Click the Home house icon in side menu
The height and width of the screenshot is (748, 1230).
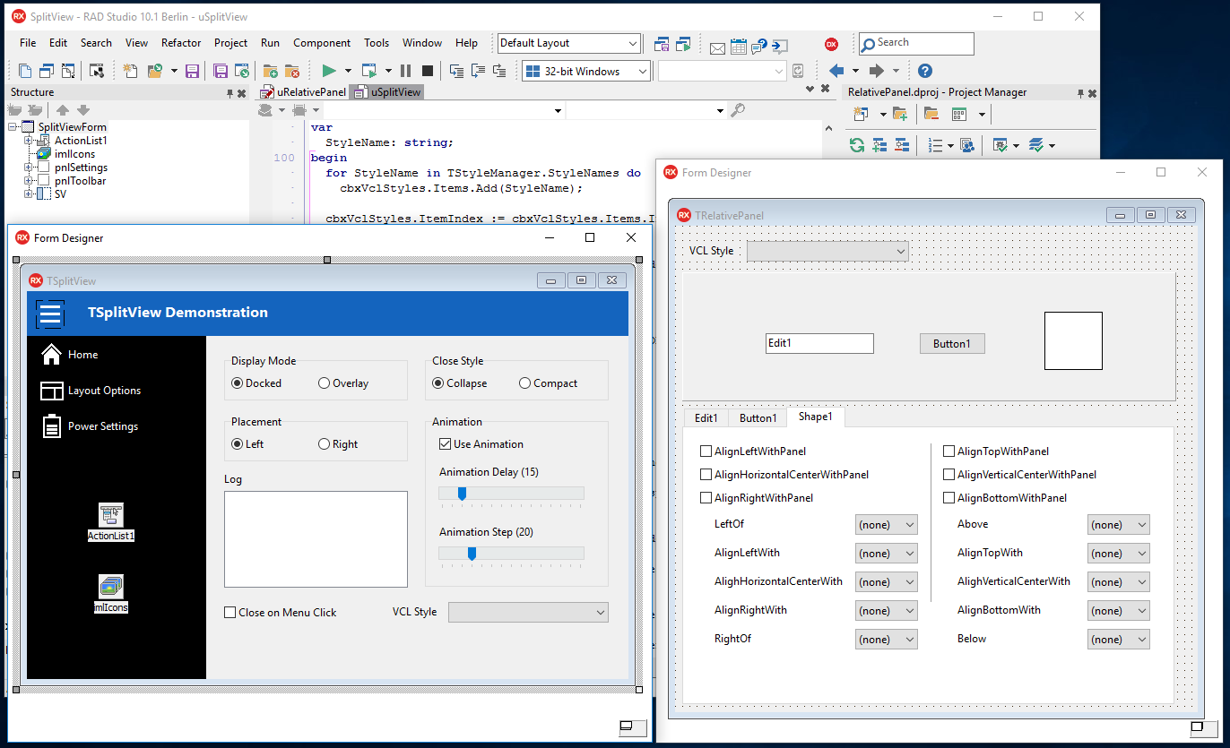click(x=51, y=354)
